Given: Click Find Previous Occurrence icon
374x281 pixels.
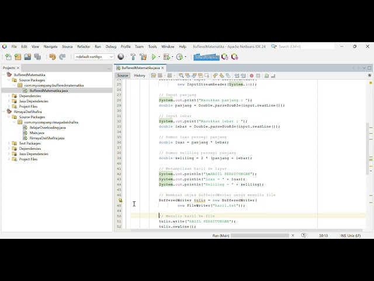Looking at the screenshot, I should click(x=188, y=76).
